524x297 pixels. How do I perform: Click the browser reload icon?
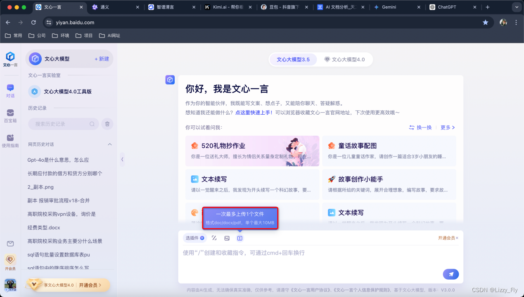pyautogui.click(x=33, y=22)
